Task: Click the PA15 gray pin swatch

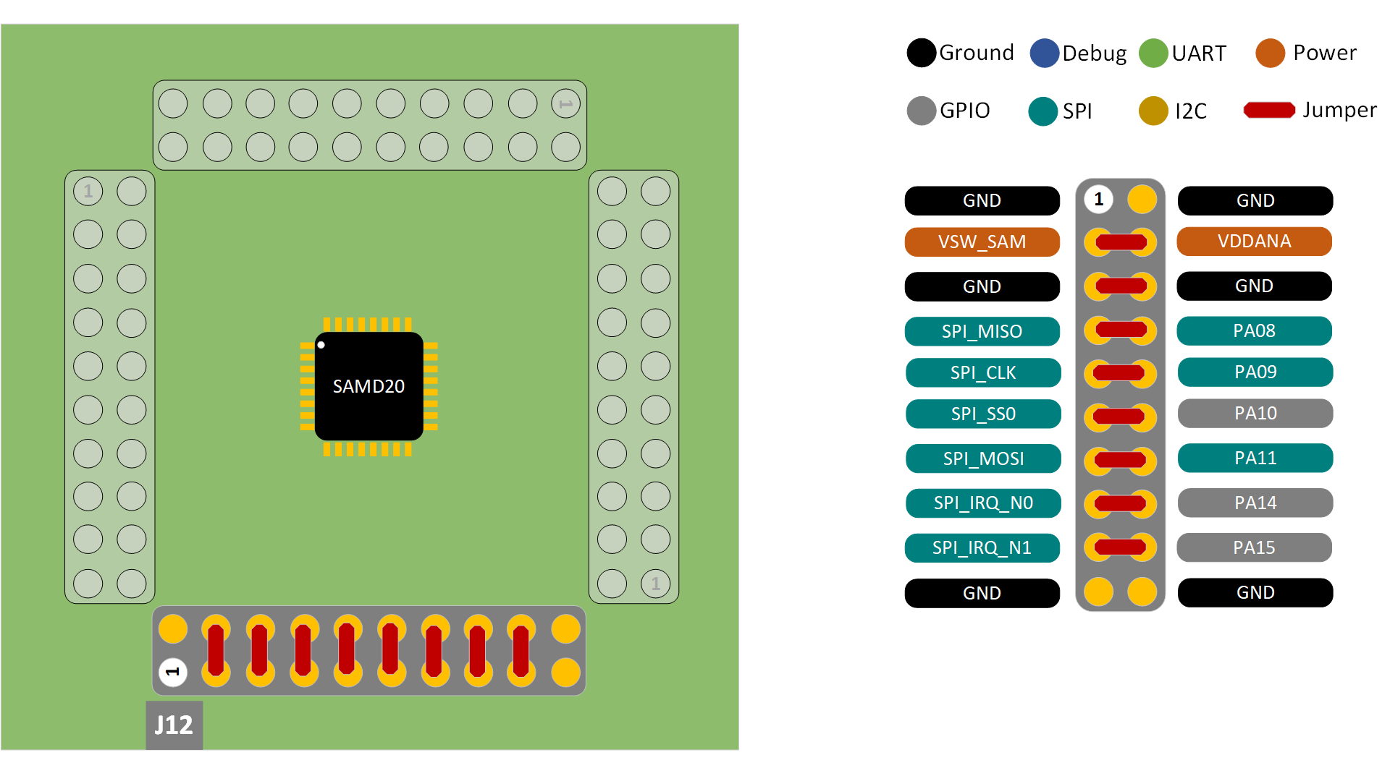Action: pos(1254,547)
